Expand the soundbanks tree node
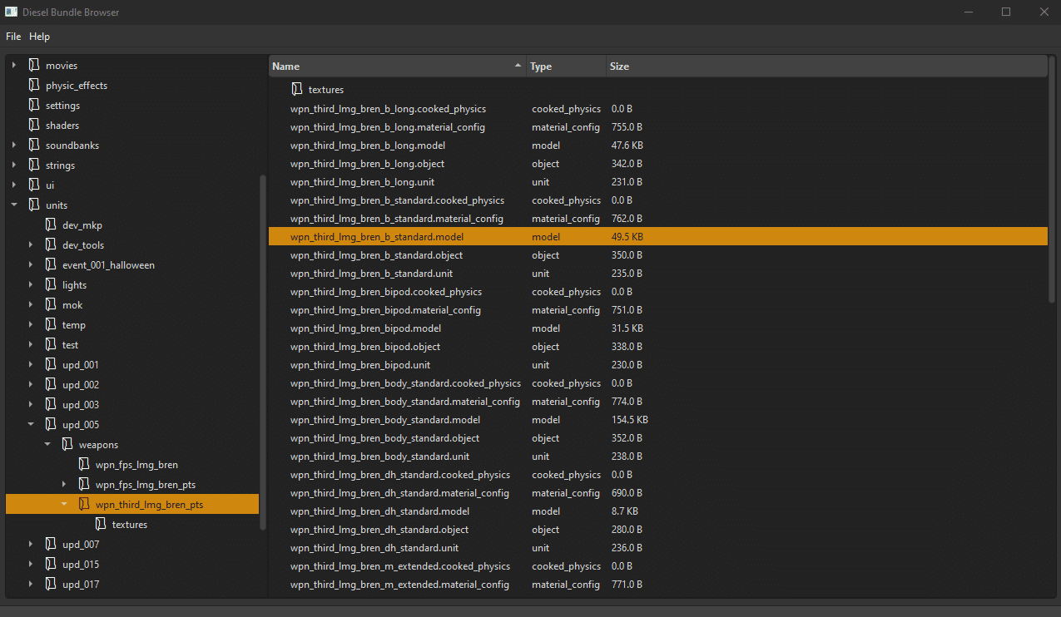This screenshot has width=1061, height=617. point(14,145)
